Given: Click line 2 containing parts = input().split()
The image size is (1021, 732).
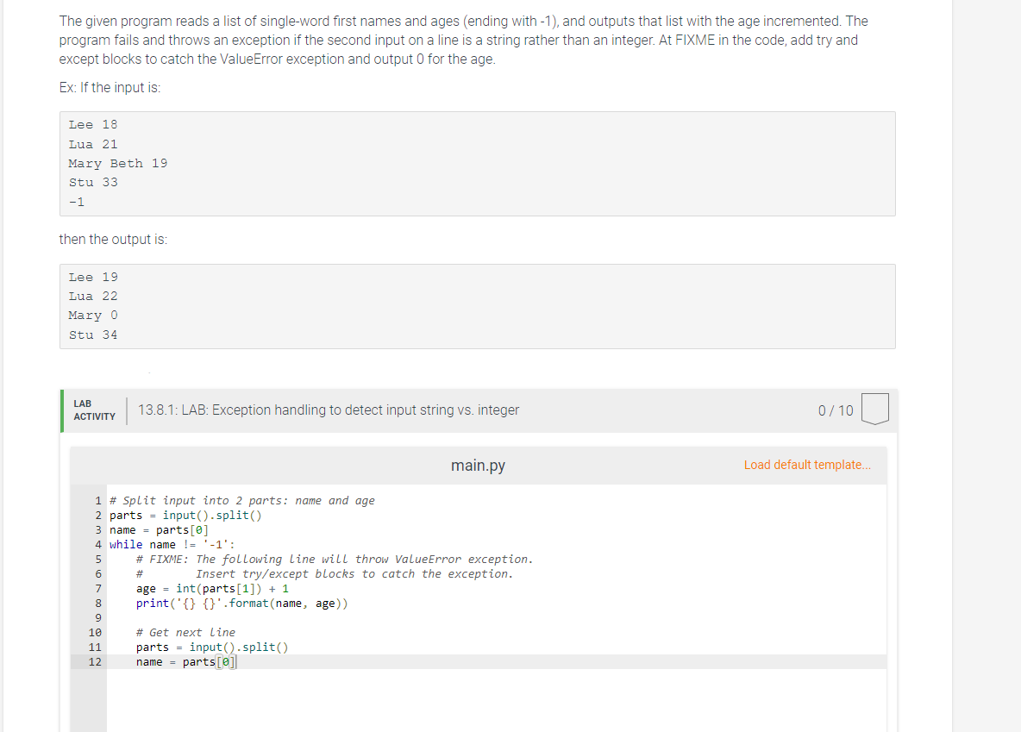Looking at the screenshot, I should tap(185, 515).
